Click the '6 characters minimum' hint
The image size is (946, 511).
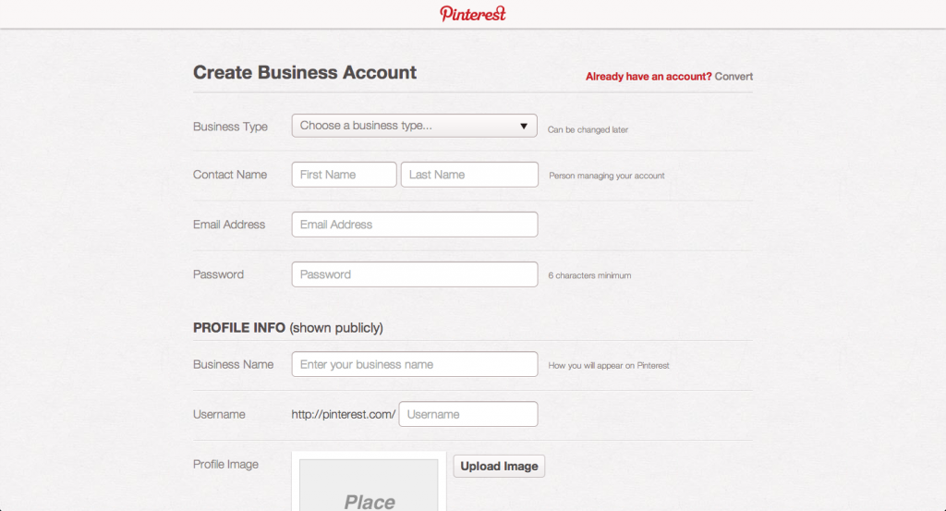pyautogui.click(x=589, y=275)
